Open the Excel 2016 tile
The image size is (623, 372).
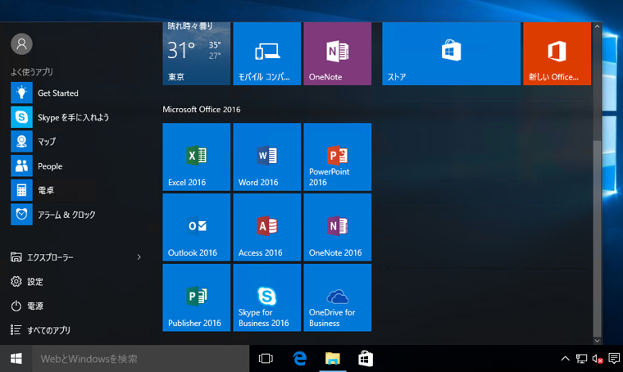pyautogui.click(x=196, y=157)
